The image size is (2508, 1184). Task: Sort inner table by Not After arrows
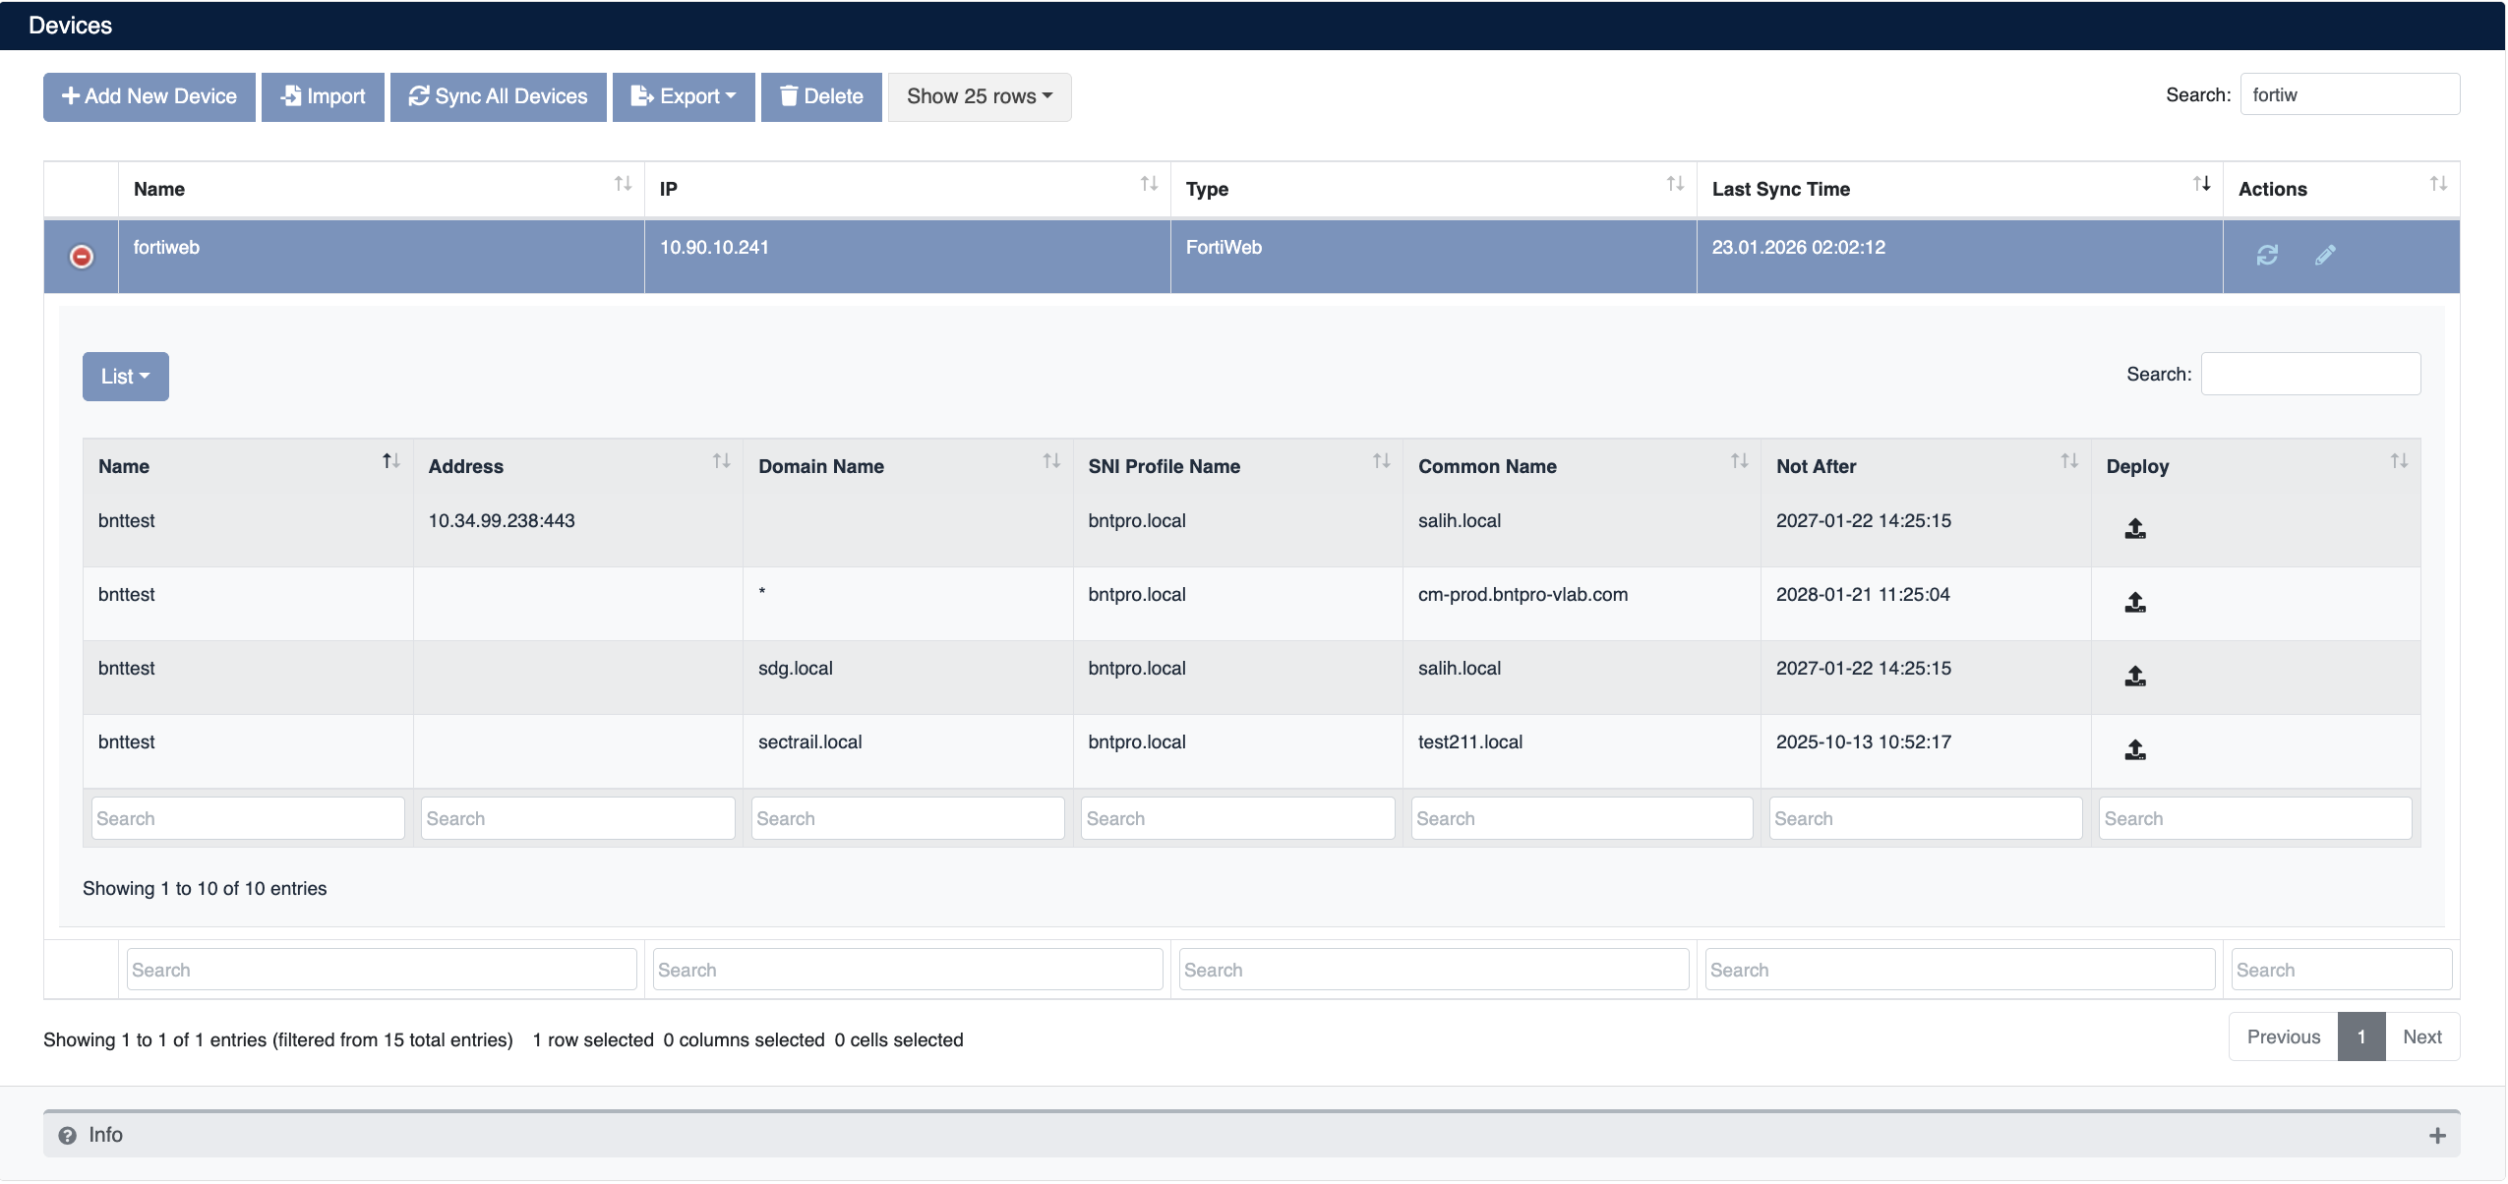click(x=2069, y=461)
